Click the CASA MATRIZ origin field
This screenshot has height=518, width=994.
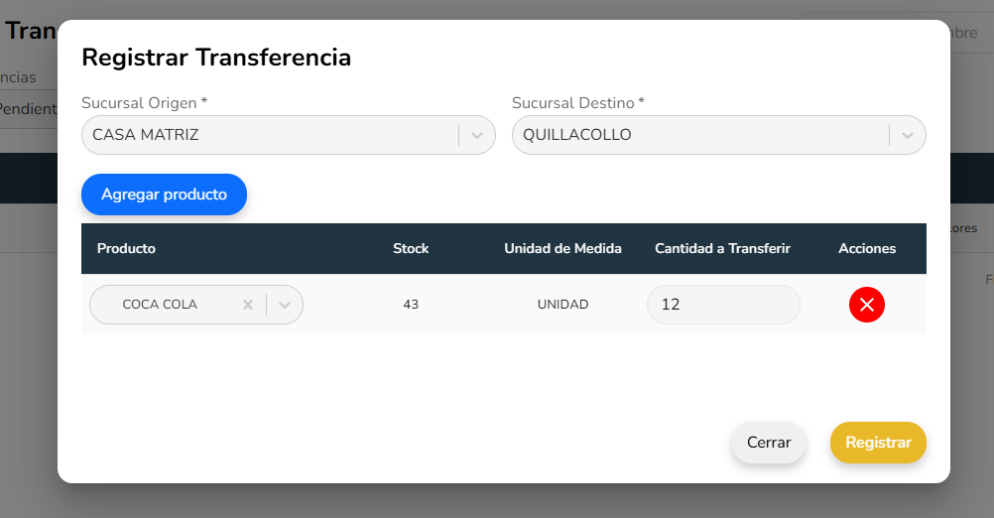tap(268, 135)
